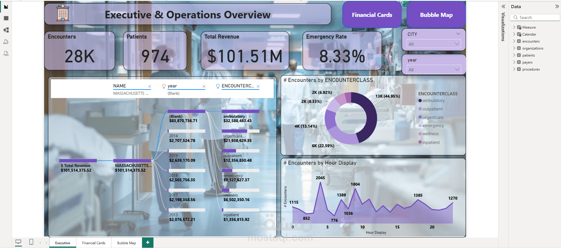Image resolution: width=561 pixels, height=248 pixels.
Task: Search fields in Data pane
Action: point(535,17)
